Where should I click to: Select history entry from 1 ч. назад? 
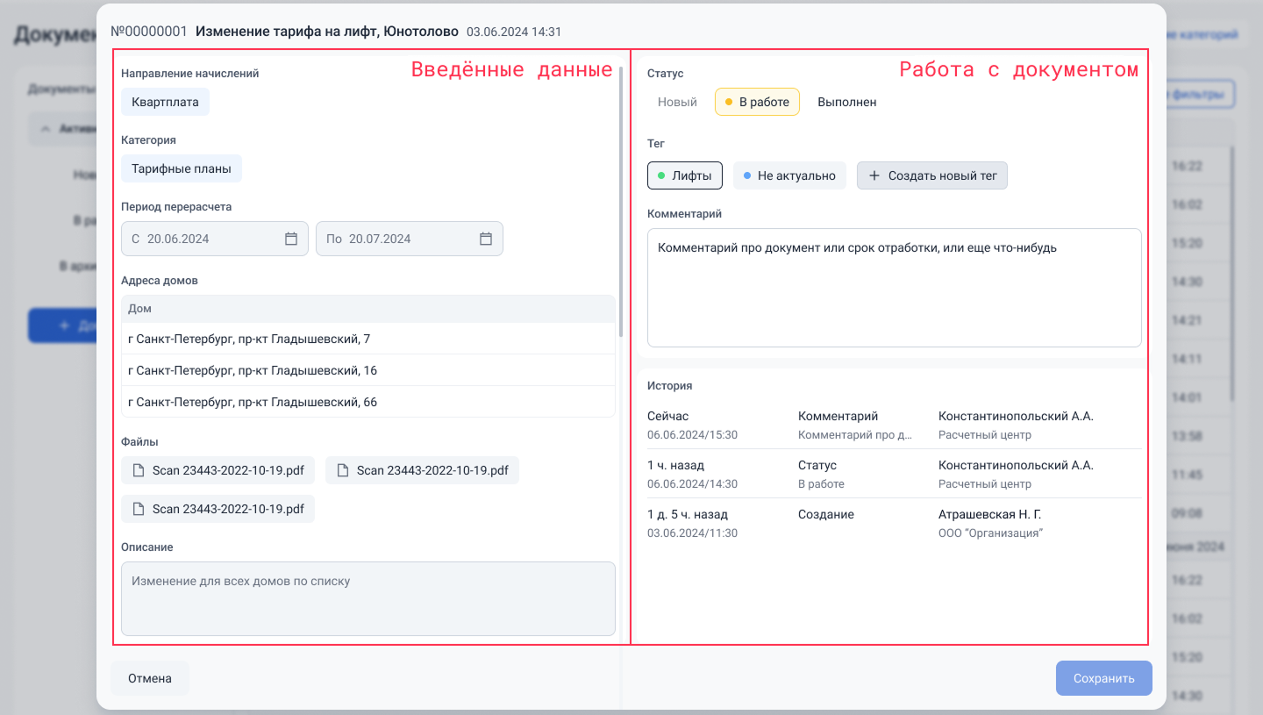(x=894, y=474)
